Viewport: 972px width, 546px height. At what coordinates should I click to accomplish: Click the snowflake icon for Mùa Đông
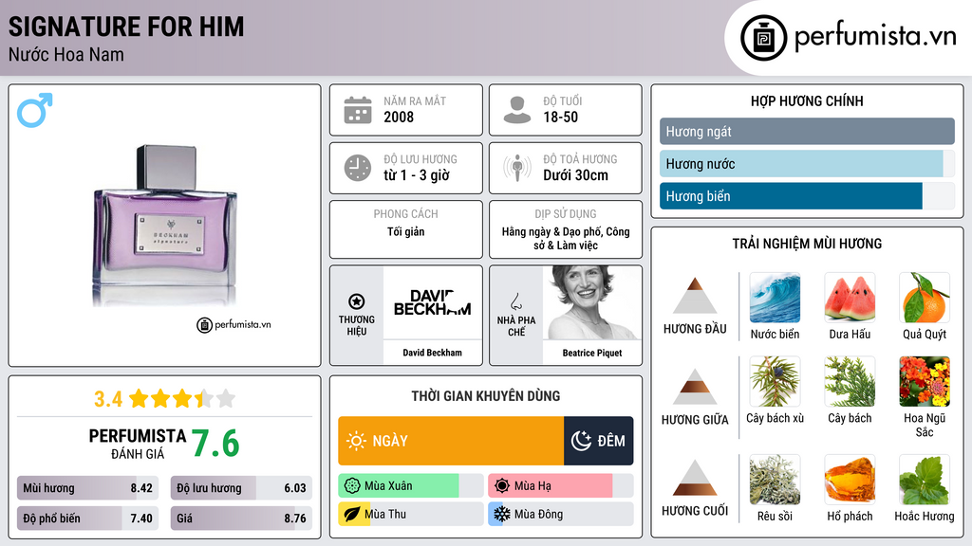pyautogui.click(x=502, y=514)
